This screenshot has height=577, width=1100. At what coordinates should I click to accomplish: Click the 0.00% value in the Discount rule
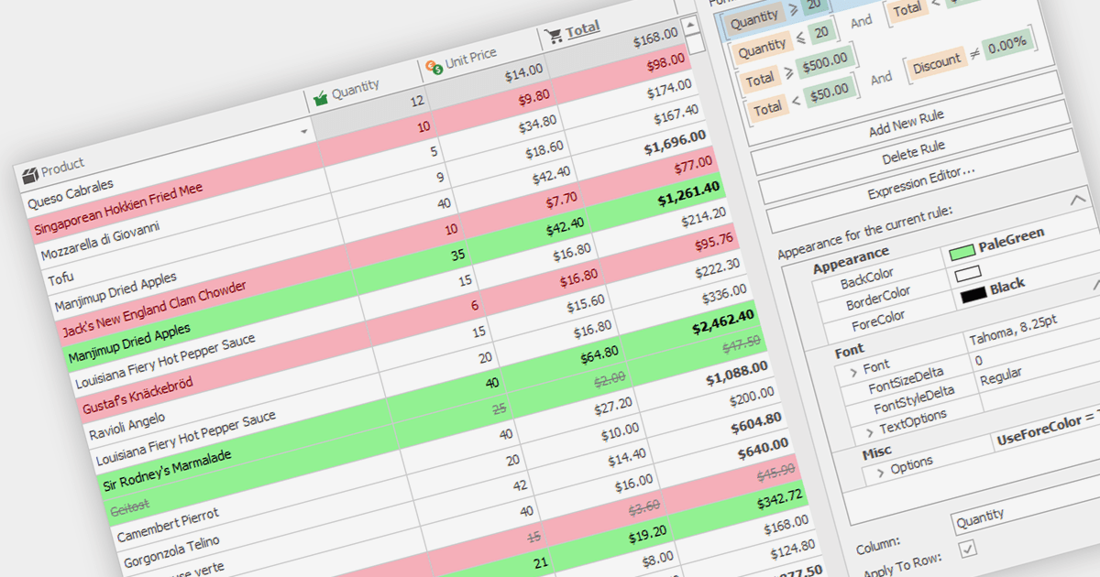point(1007,43)
